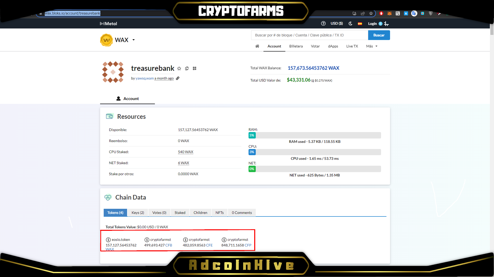Click the browser address bar URL
Image resolution: width=494 pixels, height=277 pixels.
(73, 13)
